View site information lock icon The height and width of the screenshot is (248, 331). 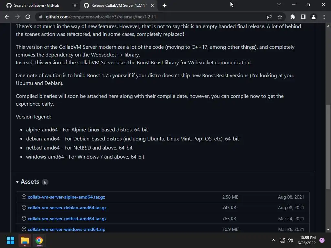tap(41, 17)
